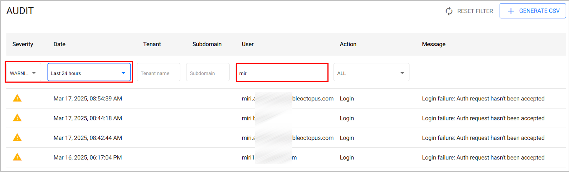Click the User filter field containing mir
The width and height of the screenshot is (569, 172).
click(282, 72)
